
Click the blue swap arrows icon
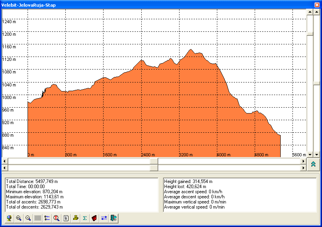104,218
